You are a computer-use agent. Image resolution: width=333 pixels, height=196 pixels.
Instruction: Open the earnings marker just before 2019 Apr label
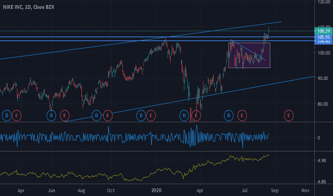click(x=16, y=115)
